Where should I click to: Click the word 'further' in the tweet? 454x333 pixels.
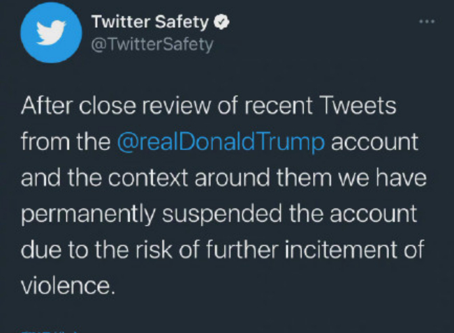(242, 250)
